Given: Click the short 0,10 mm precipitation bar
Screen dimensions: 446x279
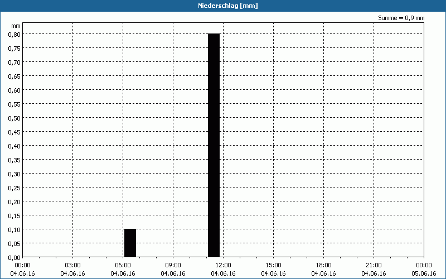Looking at the screenshot, I should tap(130, 243).
